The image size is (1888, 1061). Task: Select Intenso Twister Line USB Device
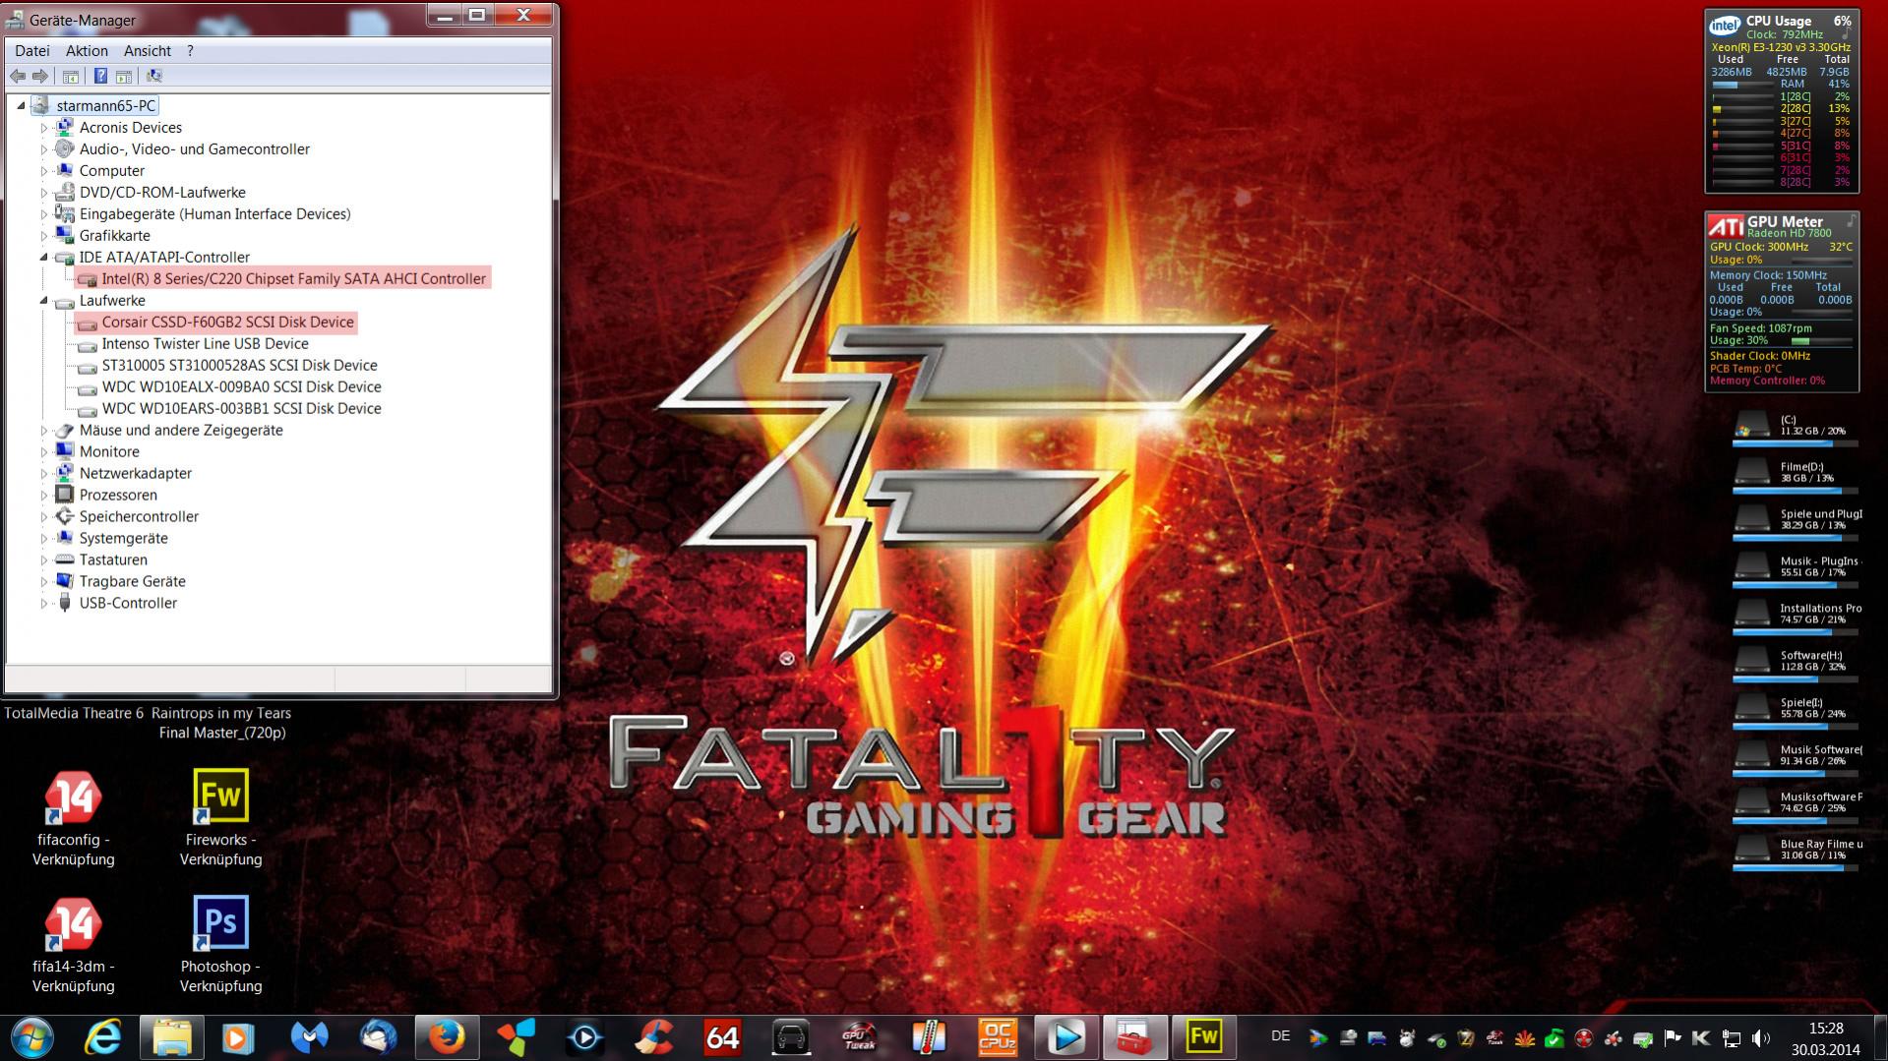205,344
